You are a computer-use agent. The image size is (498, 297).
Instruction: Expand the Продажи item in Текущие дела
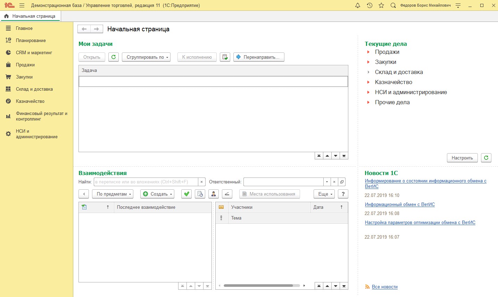click(368, 52)
